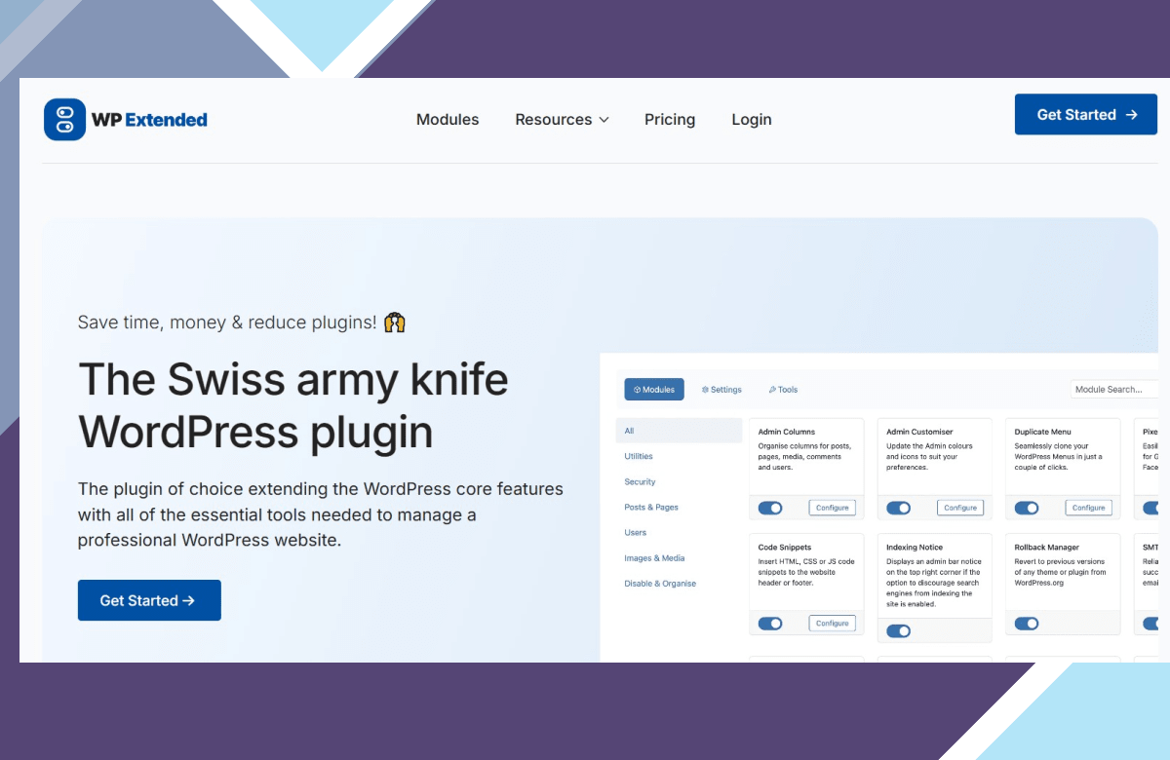Viewport: 1170px width, 760px height.
Task: Toggle the Indexing Notice module switch
Action: pos(898,630)
